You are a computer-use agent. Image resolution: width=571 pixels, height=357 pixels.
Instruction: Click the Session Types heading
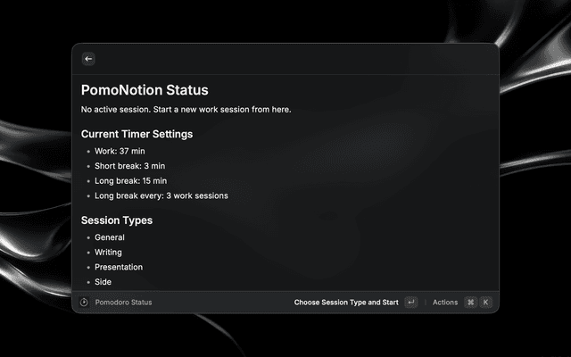click(x=117, y=220)
